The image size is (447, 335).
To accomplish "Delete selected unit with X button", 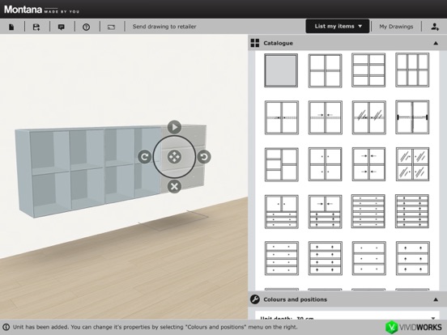I will (174, 187).
